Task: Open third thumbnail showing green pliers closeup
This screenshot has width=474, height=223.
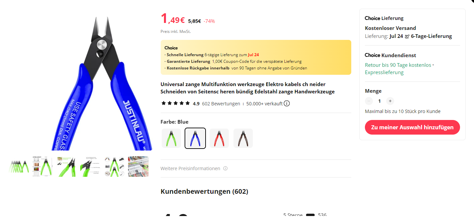Action: tap(67, 167)
